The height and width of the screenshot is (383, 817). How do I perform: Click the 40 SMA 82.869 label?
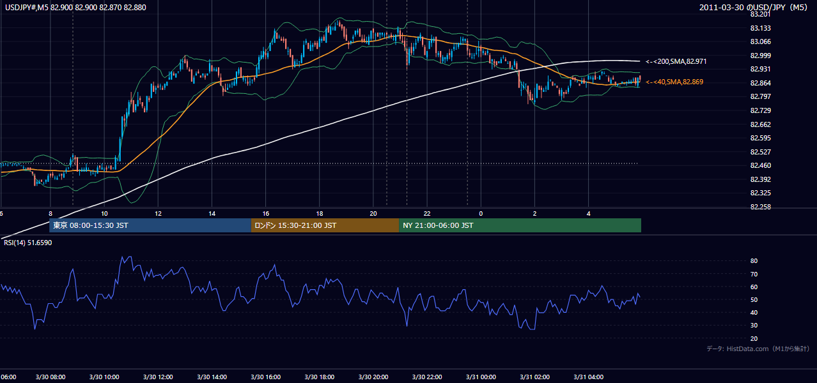tap(674, 82)
